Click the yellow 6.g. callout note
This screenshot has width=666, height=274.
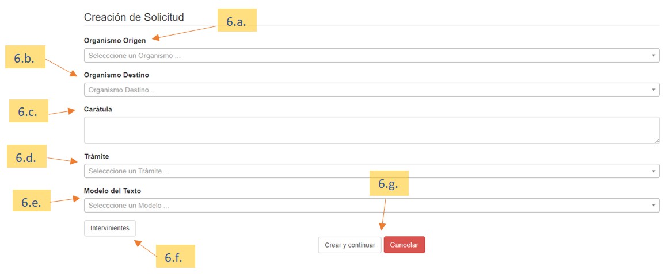click(x=389, y=183)
